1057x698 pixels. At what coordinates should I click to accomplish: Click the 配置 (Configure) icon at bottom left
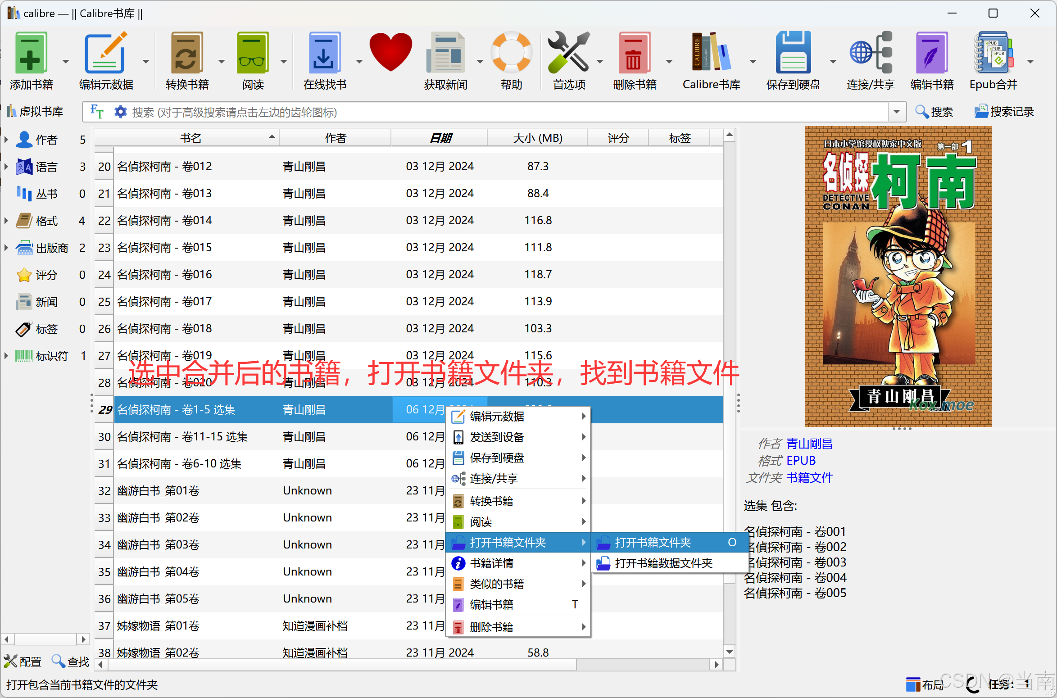tap(11, 661)
